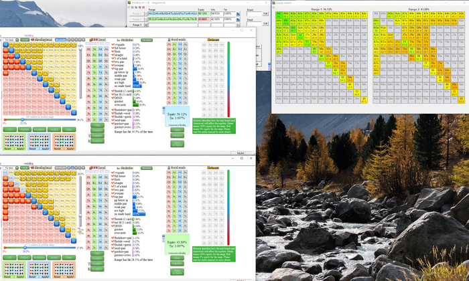The width and height of the screenshot is (469, 281).
Task: Select the Pocket range preset in upper window
Action: click(x=25, y=129)
